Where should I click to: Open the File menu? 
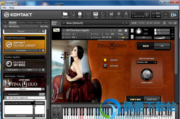click(4, 8)
